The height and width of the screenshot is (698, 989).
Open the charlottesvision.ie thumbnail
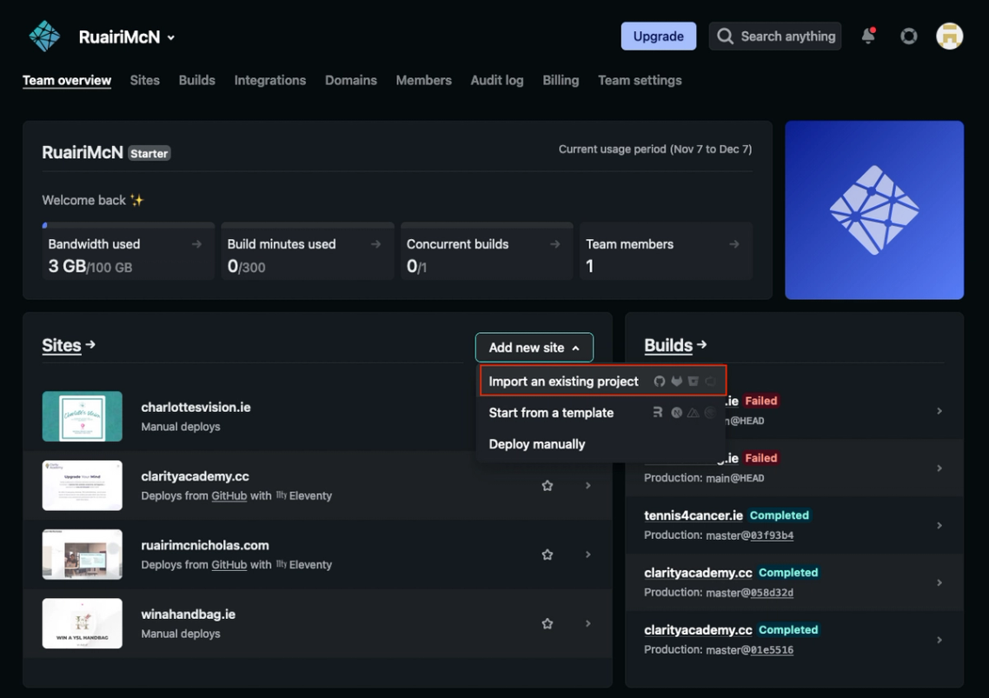[x=82, y=416]
